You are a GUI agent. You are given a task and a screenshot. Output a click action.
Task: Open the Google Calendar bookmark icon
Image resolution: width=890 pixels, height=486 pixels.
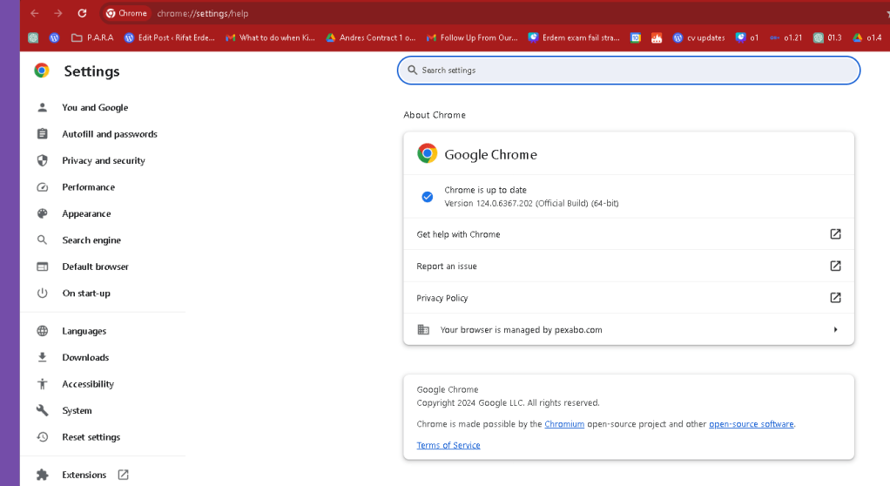point(636,37)
